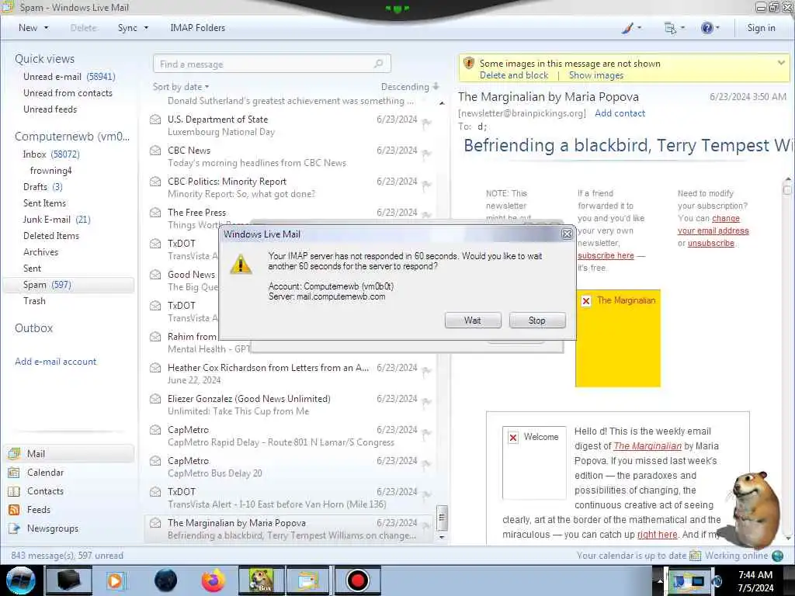The image size is (795, 596).
Task: Click the Add contact link
Action: tap(620, 113)
